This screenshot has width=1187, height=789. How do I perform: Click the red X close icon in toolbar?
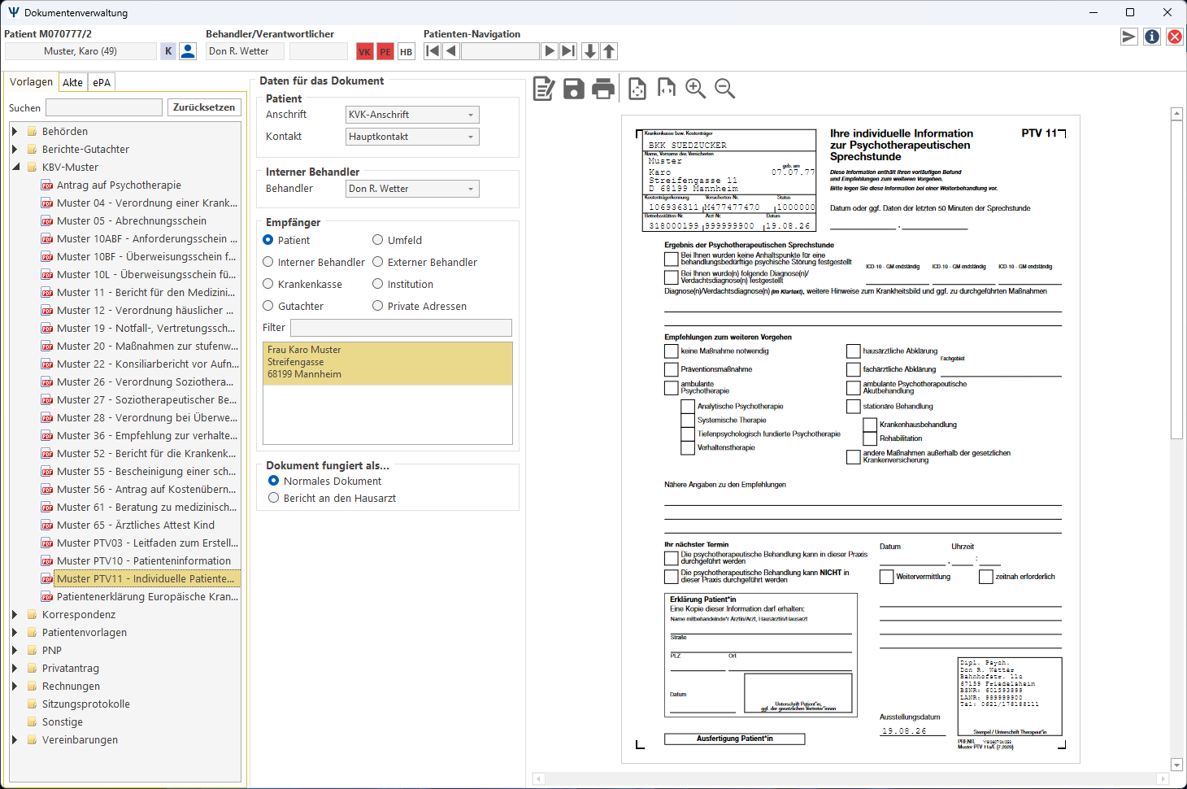[x=1175, y=37]
